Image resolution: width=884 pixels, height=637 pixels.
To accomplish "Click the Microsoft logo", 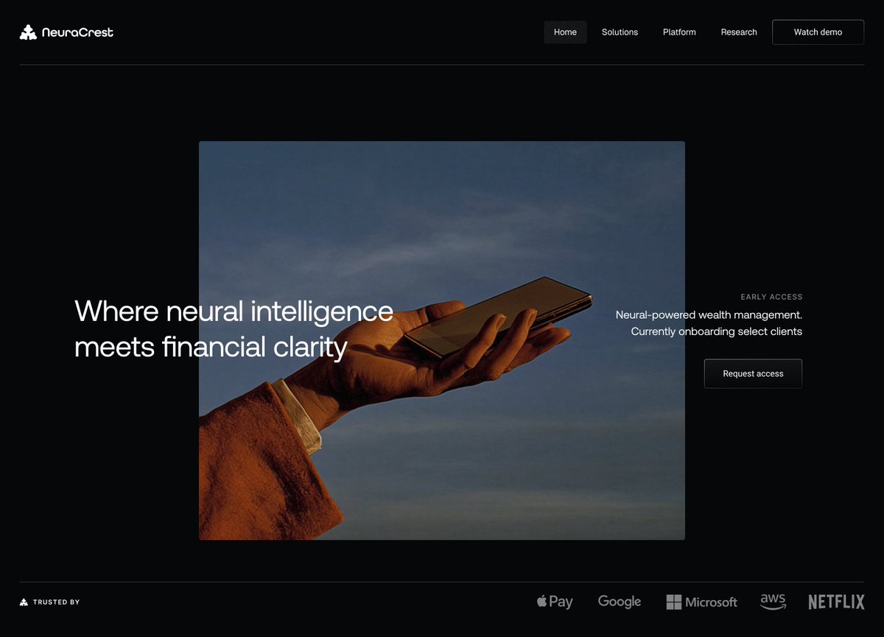I will click(701, 602).
